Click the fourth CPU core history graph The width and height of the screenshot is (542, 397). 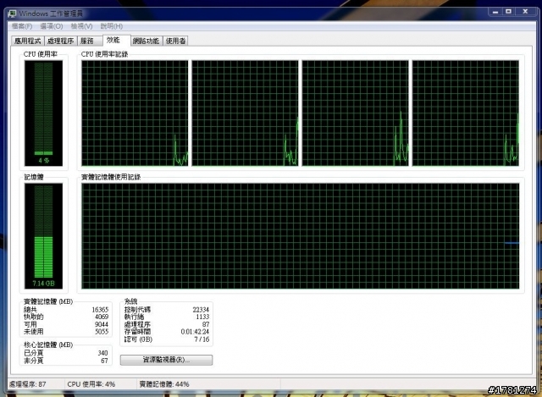(466, 113)
